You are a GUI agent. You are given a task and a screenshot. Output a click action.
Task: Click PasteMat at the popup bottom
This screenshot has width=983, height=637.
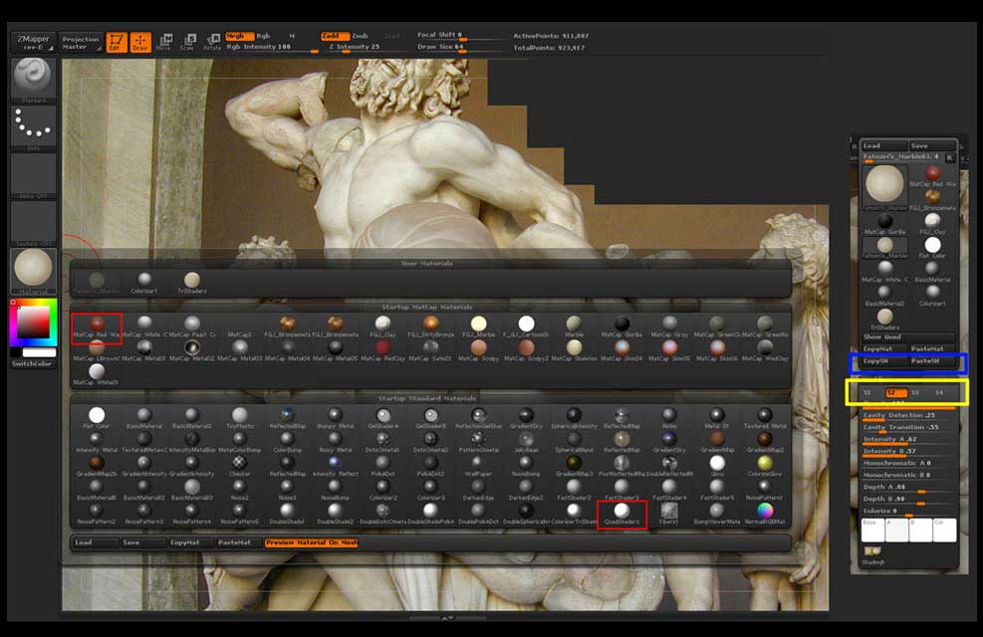pos(235,542)
